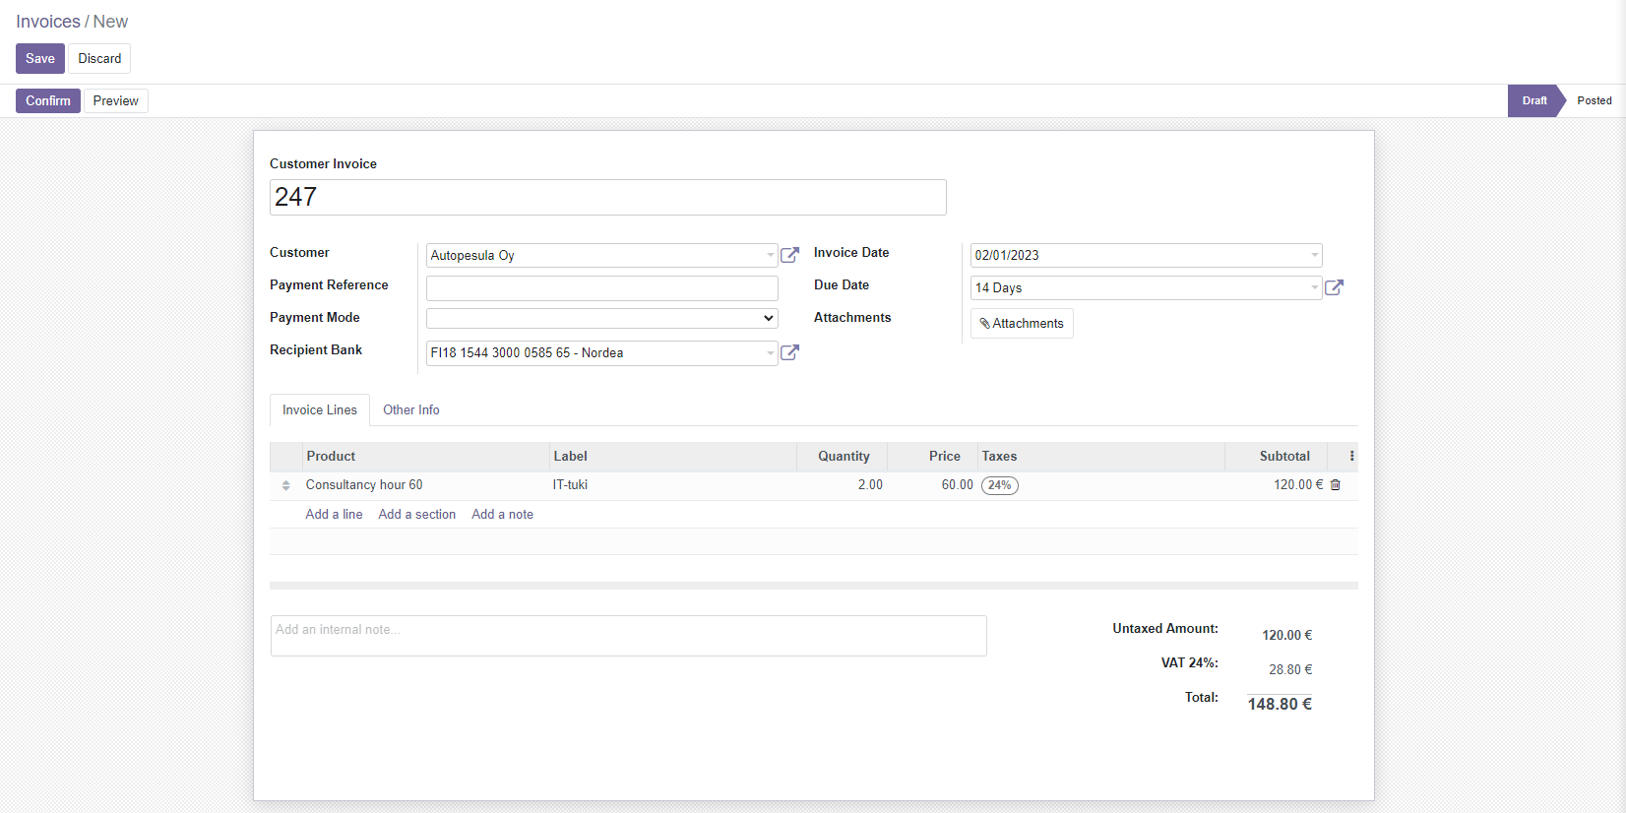This screenshot has height=813, width=1626.
Task: Sort by Product column header
Action: [425, 456]
